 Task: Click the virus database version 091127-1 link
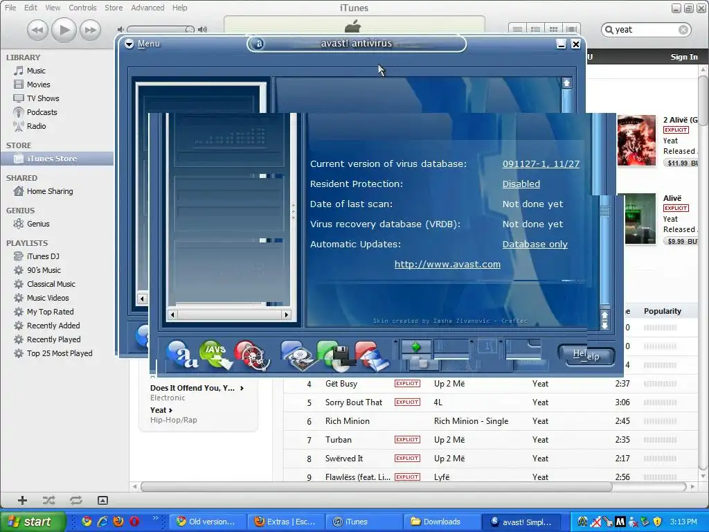541,163
